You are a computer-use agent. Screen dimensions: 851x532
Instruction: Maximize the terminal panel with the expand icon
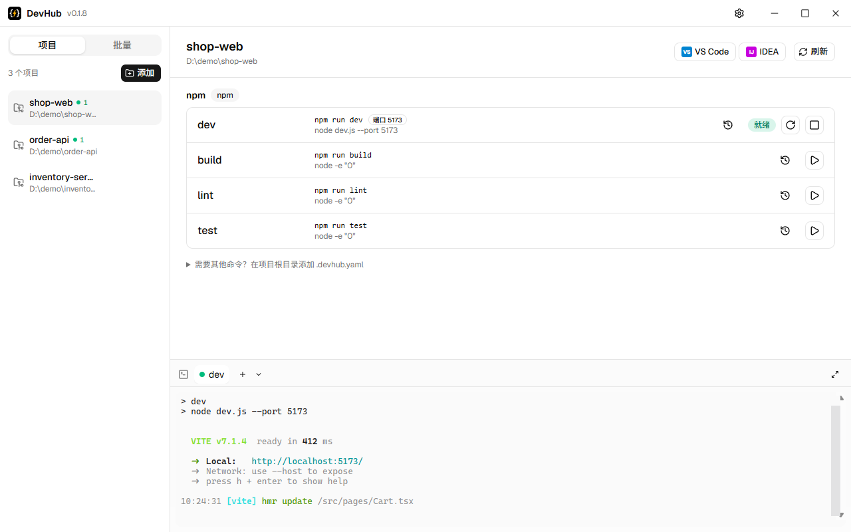pyautogui.click(x=835, y=374)
